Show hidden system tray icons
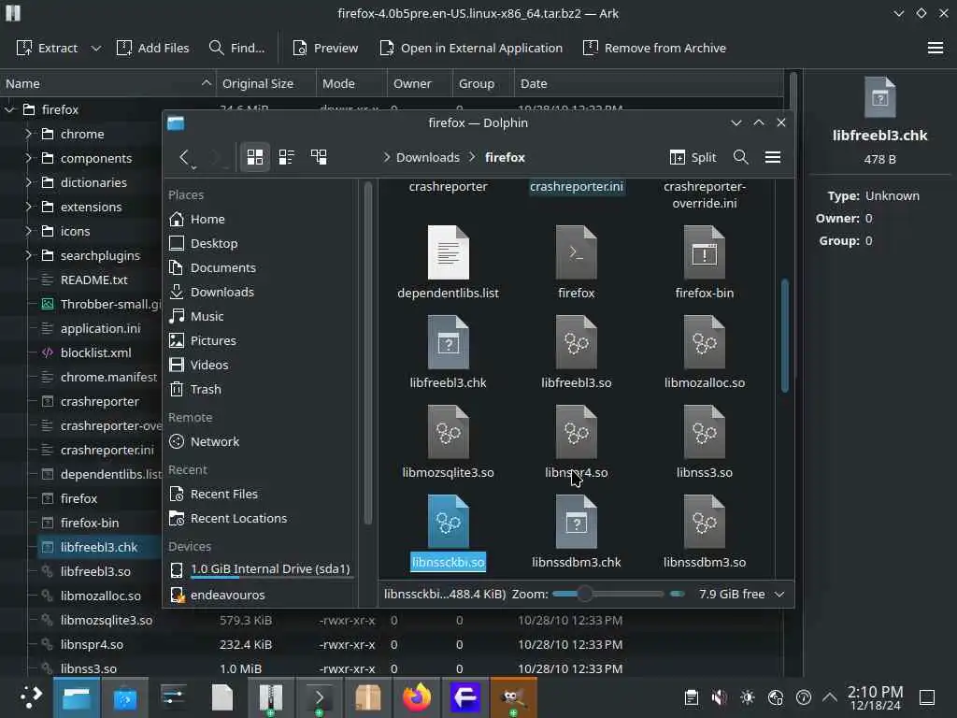This screenshot has height=718, width=957. point(830,697)
